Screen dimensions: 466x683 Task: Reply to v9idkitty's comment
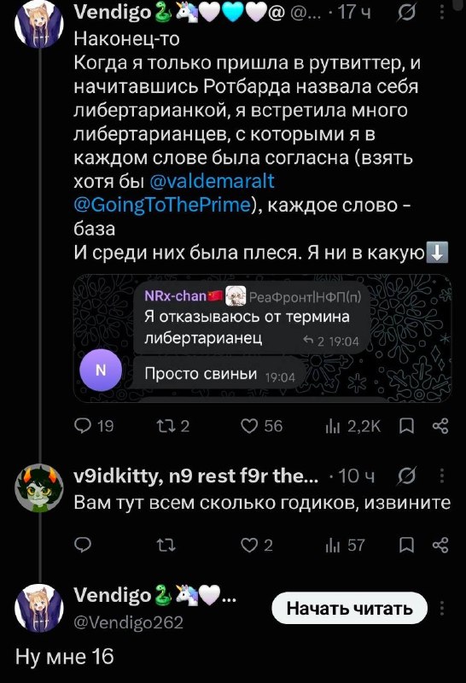(83, 545)
